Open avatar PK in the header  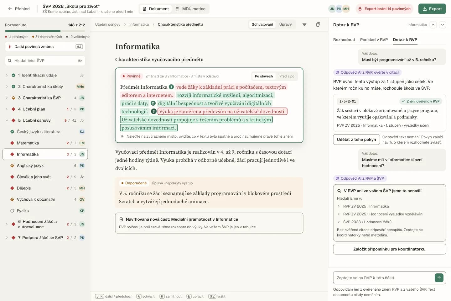point(339,9)
